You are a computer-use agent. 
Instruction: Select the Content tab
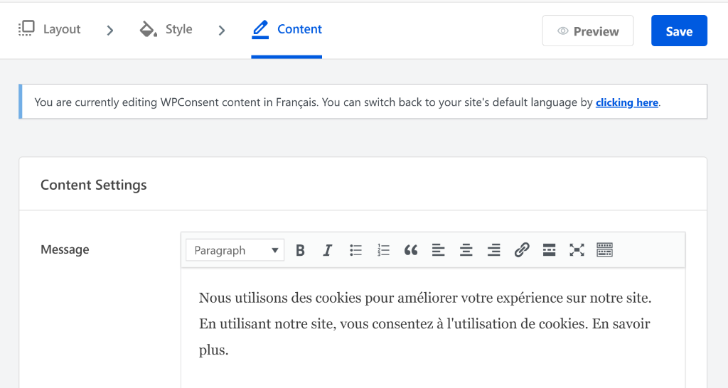tap(287, 30)
